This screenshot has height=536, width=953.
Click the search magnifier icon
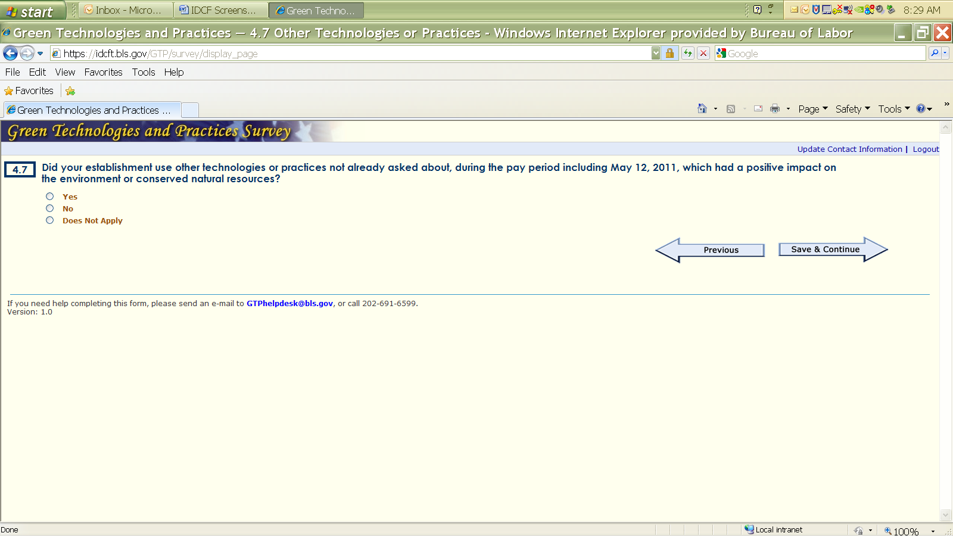[935, 54]
